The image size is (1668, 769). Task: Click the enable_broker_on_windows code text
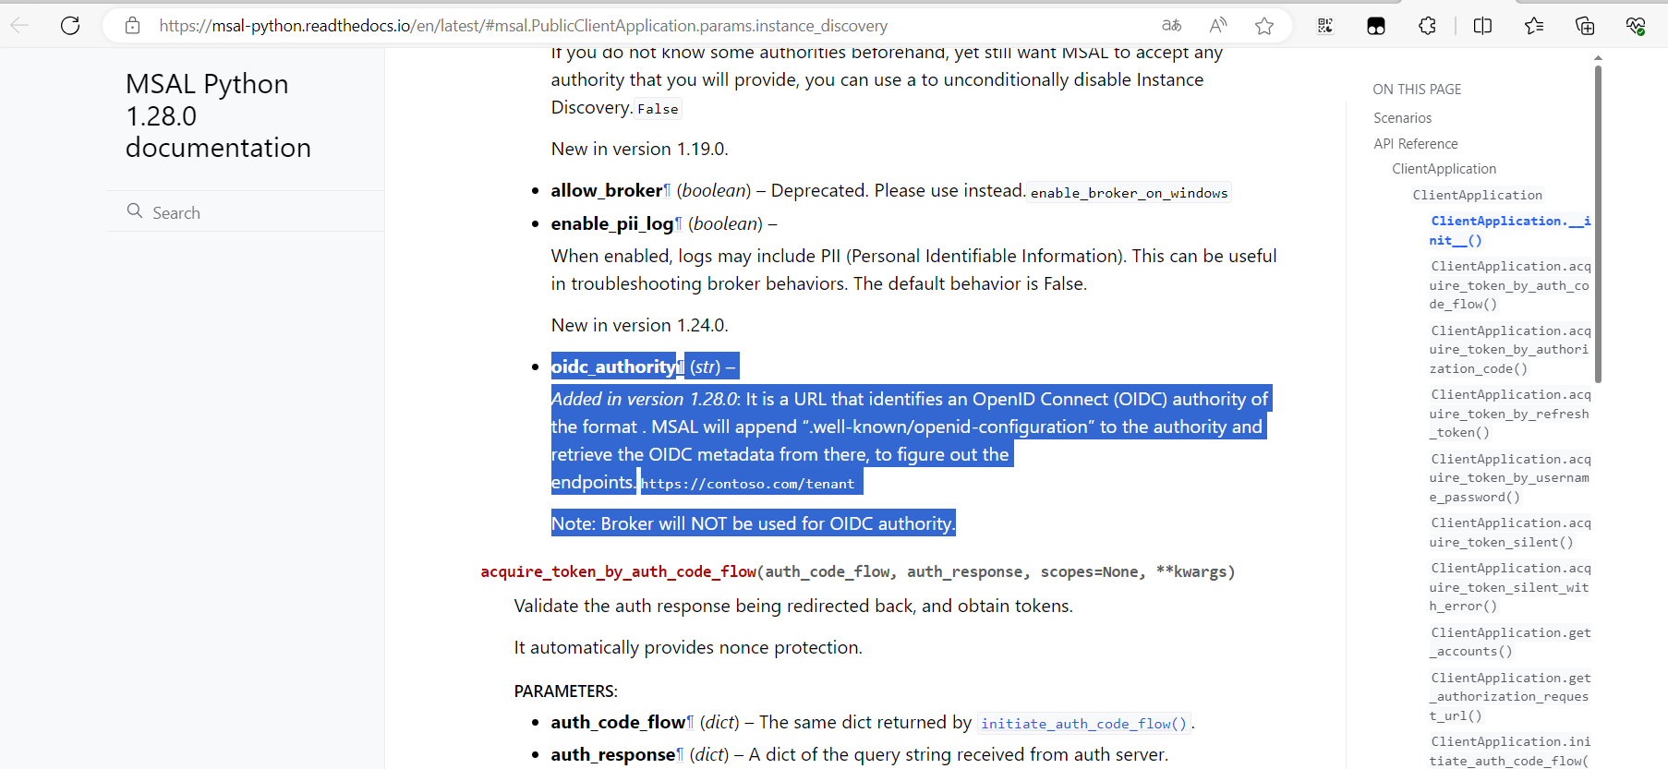(x=1129, y=193)
